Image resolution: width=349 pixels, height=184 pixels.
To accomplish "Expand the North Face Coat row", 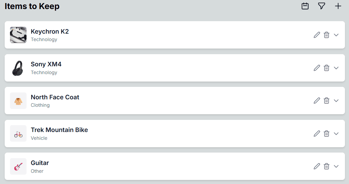I will (x=336, y=101).
